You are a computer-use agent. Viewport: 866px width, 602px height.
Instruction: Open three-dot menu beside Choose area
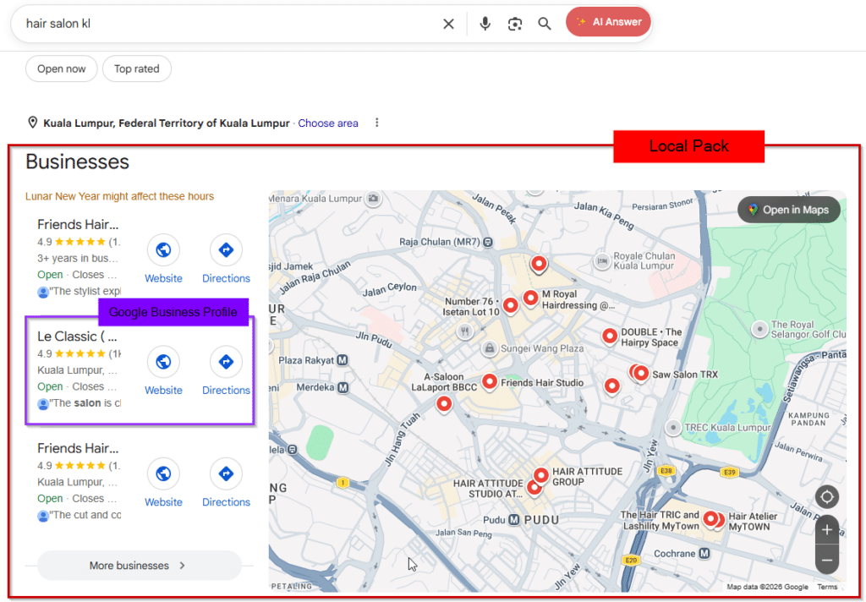(x=377, y=123)
